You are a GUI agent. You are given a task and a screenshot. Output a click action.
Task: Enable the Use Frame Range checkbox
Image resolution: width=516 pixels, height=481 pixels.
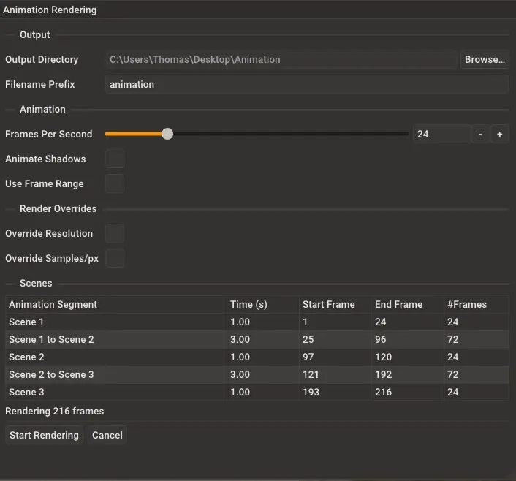(115, 183)
